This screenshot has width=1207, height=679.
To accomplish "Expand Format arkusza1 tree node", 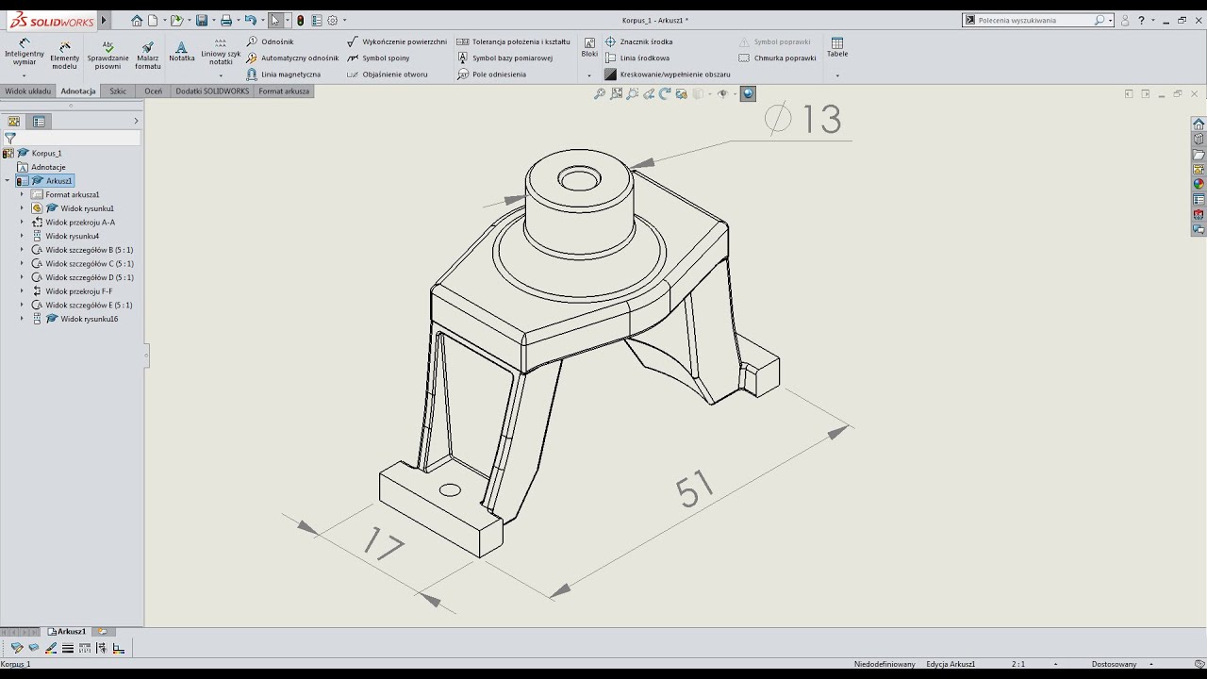I will (x=22, y=194).
